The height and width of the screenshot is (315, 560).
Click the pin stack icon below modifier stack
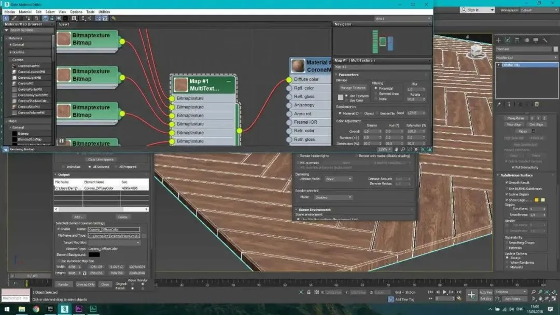coord(499,104)
